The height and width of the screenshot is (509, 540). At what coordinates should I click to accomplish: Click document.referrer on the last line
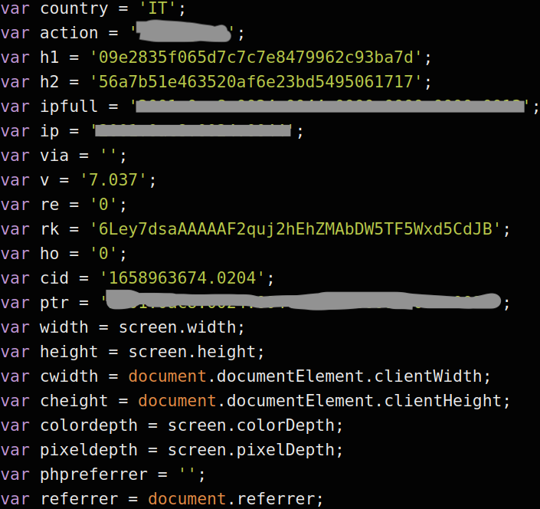click(x=235, y=499)
